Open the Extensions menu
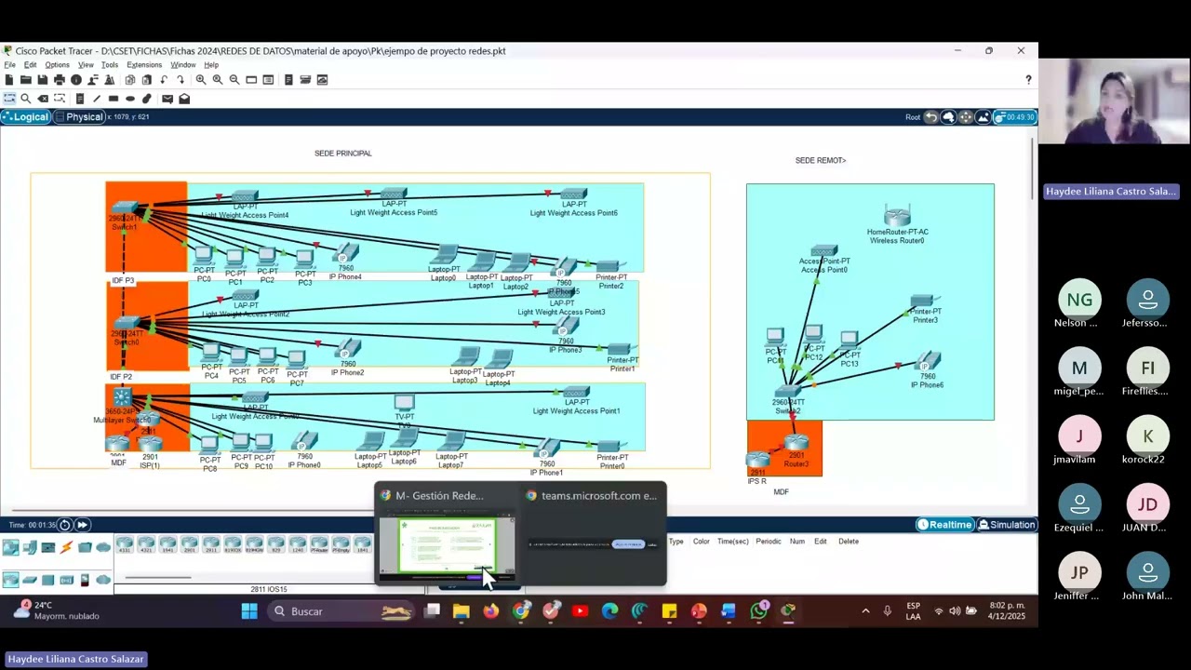This screenshot has height=670, width=1191. 144,65
